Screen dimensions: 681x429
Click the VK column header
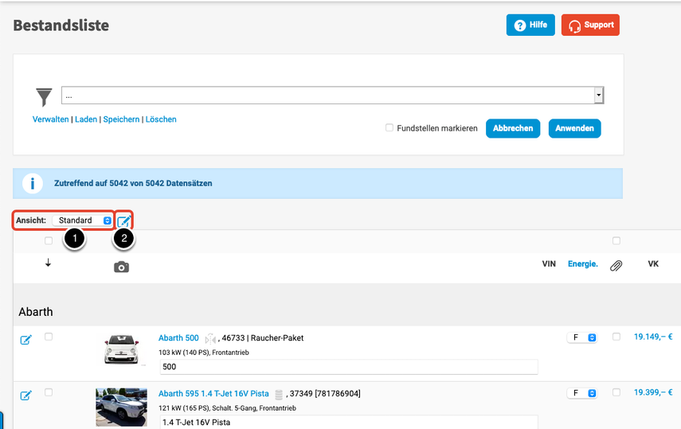pyautogui.click(x=653, y=264)
